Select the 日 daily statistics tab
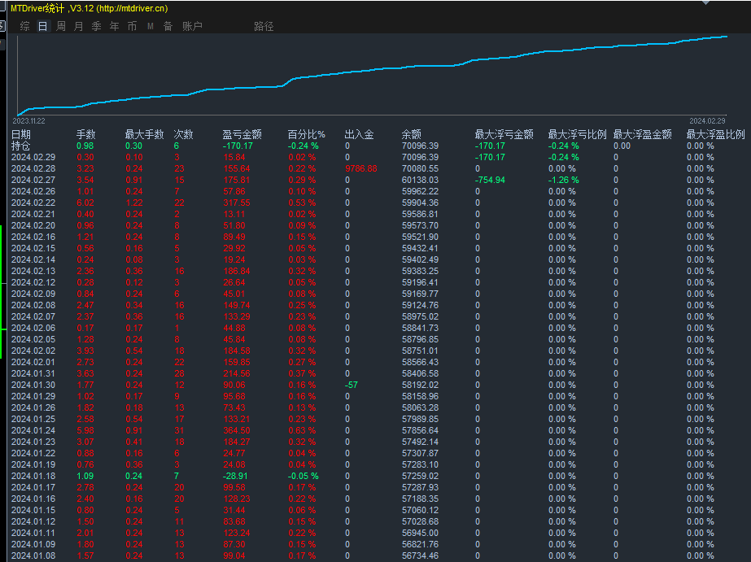 [42, 26]
